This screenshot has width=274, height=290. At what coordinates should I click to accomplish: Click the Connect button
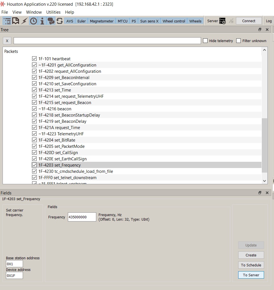[x=249, y=21]
